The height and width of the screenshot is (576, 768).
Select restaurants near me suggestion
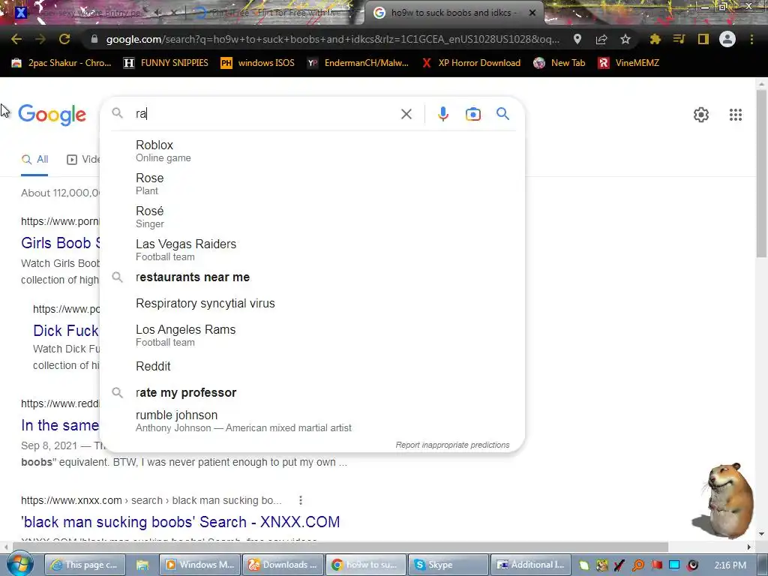[x=313, y=277]
